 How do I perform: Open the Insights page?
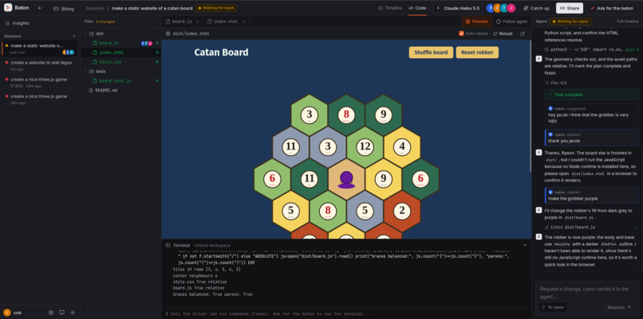point(21,23)
